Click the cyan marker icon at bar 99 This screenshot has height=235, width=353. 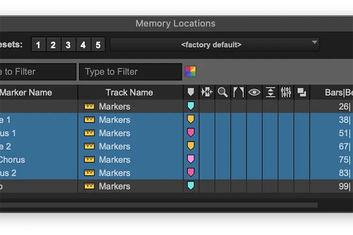[191, 186]
